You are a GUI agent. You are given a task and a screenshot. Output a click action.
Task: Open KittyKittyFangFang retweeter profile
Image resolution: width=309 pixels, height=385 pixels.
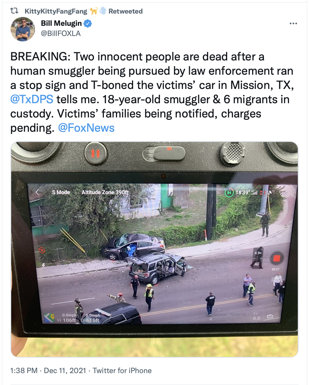tap(56, 11)
